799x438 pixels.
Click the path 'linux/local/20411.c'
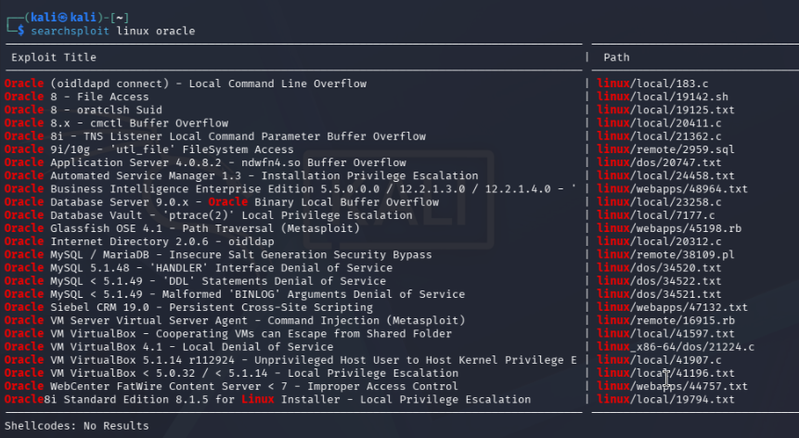(660, 123)
